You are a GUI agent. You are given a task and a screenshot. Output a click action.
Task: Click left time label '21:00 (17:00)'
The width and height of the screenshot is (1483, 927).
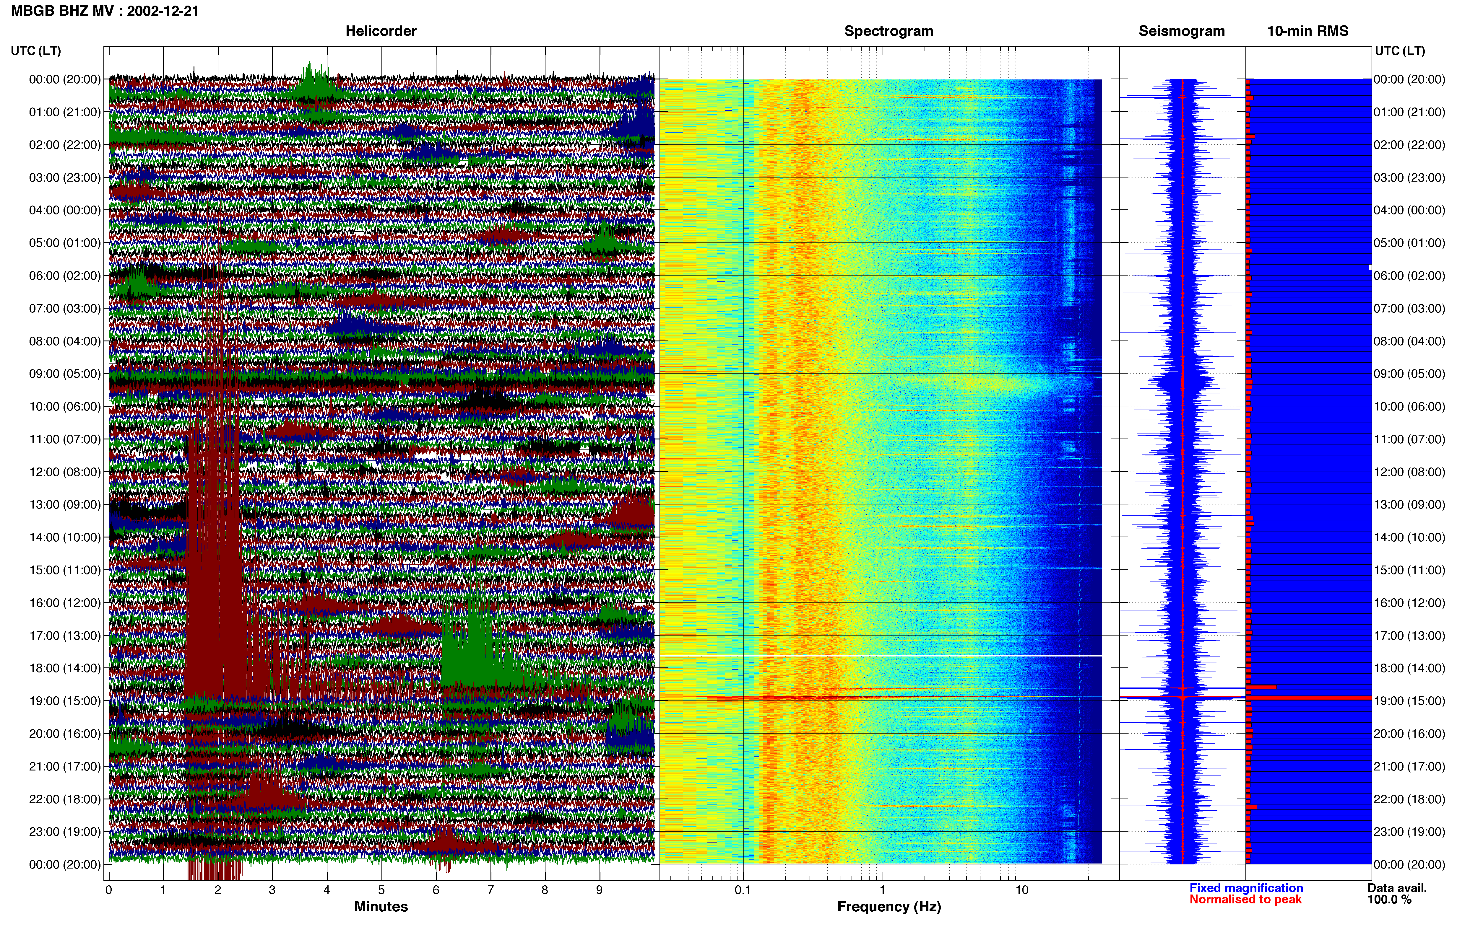[x=65, y=766]
